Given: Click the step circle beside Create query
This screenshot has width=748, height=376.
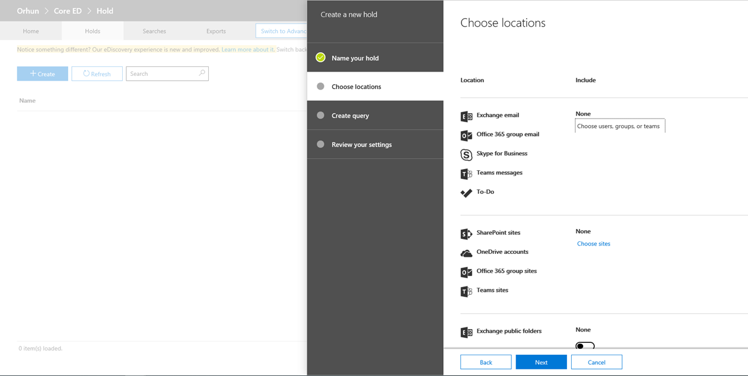Looking at the screenshot, I should [320, 115].
